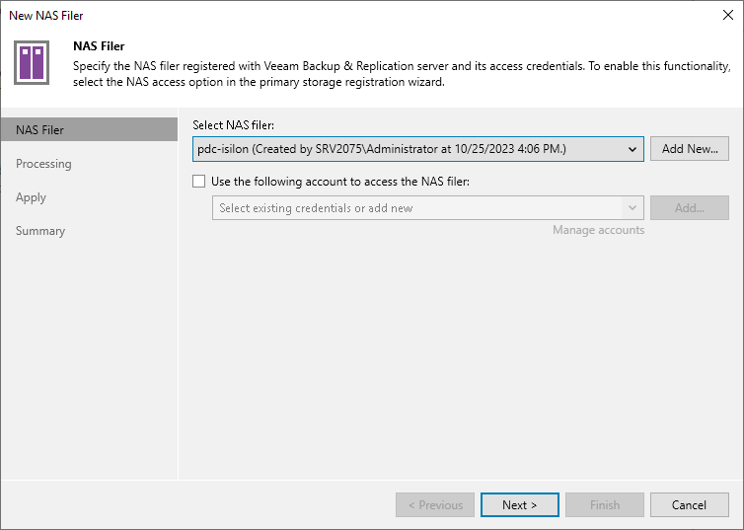Go to the Apply wizard step
This screenshot has width=744, height=530.
click(31, 197)
